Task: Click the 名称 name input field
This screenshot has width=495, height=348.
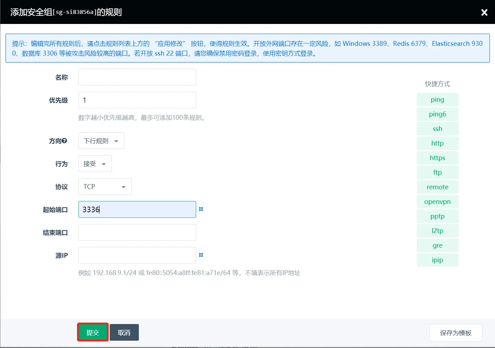Action: click(x=137, y=77)
